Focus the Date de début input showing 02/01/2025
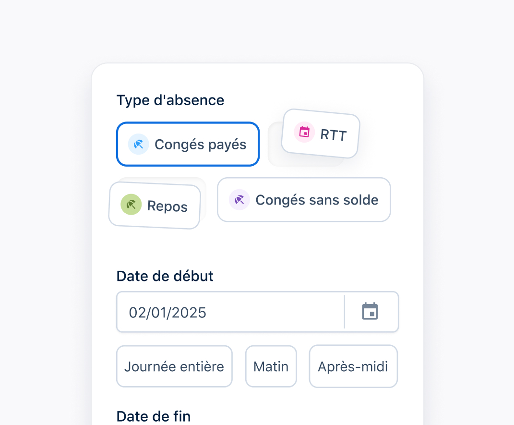Image resolution: width=514 pixels, height=425 pixels. [230, 312]
